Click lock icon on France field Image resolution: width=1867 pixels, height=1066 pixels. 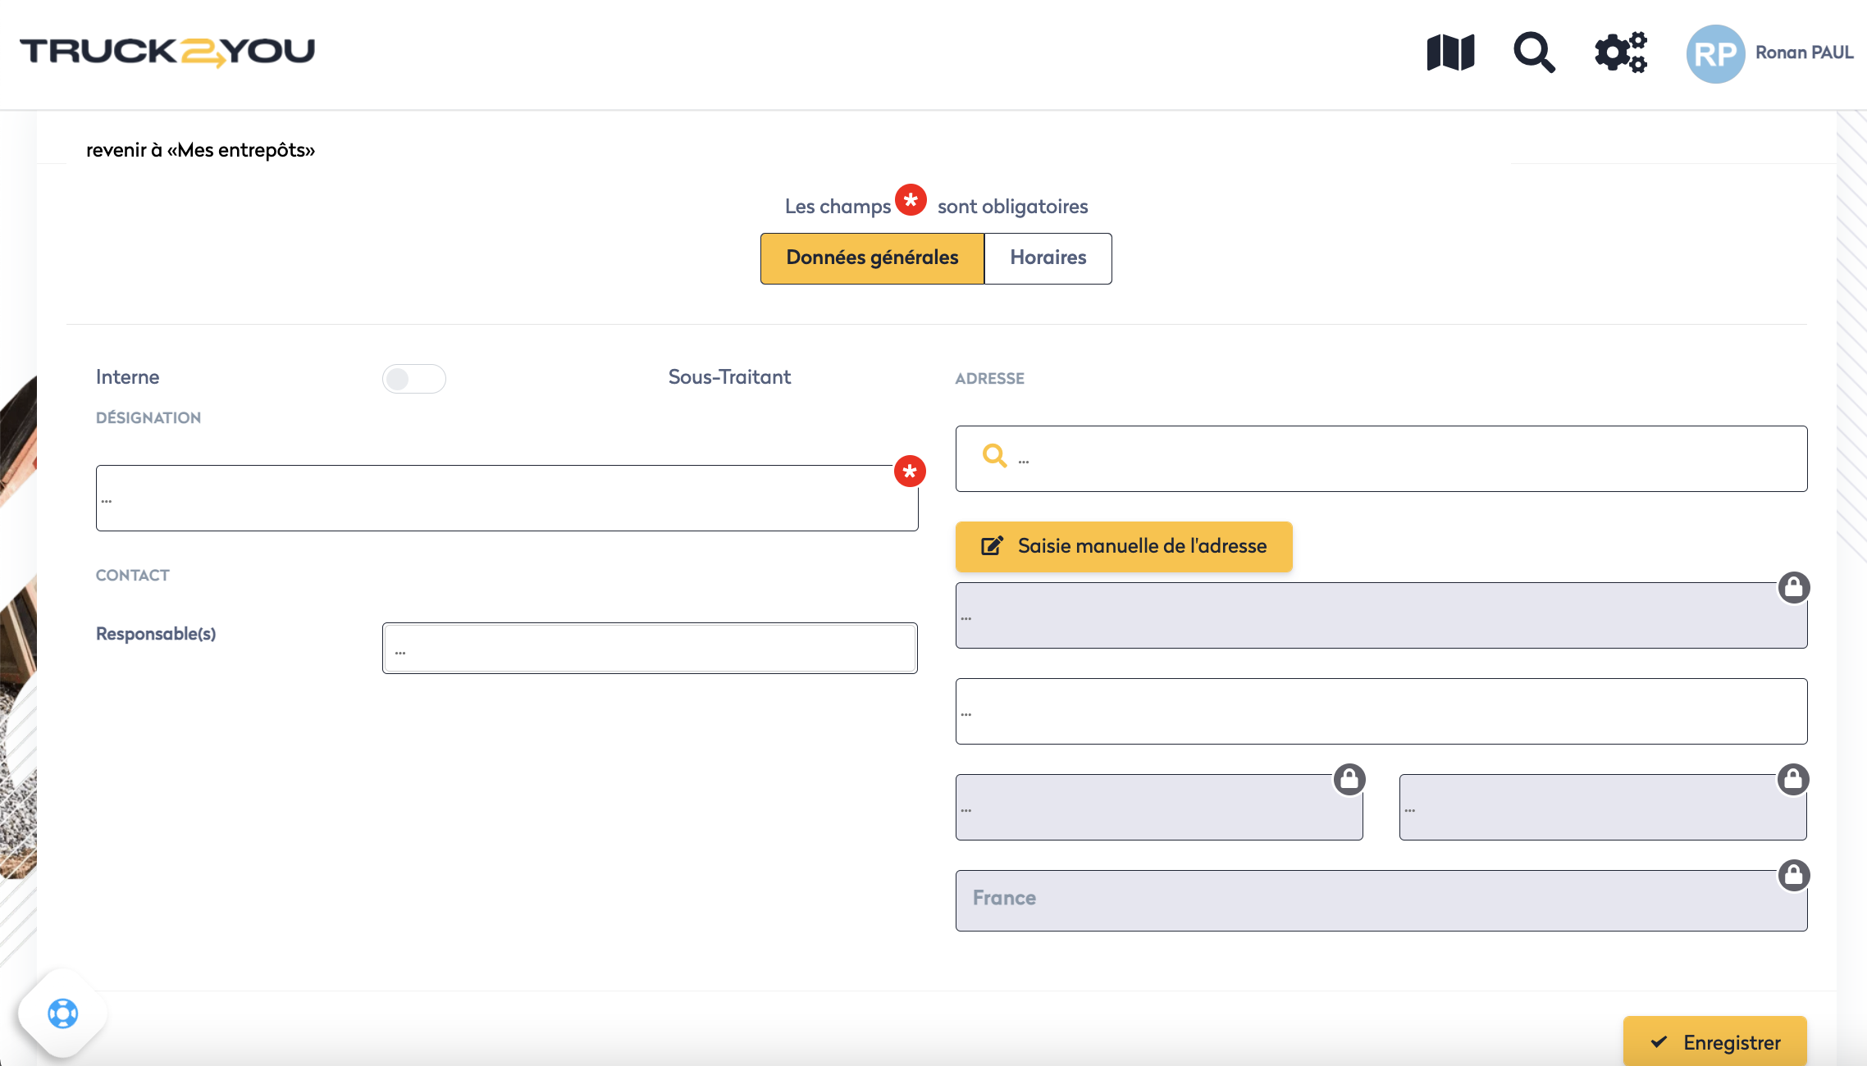coord(1794,875)
